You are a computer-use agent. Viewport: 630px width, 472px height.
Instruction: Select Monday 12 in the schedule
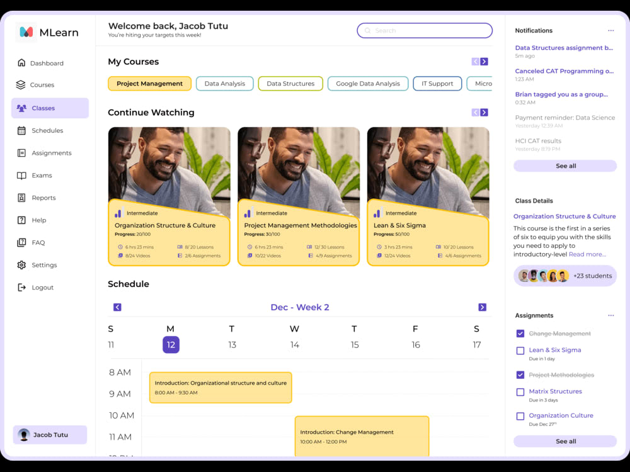pyautogui.click(x=171, y=345)
